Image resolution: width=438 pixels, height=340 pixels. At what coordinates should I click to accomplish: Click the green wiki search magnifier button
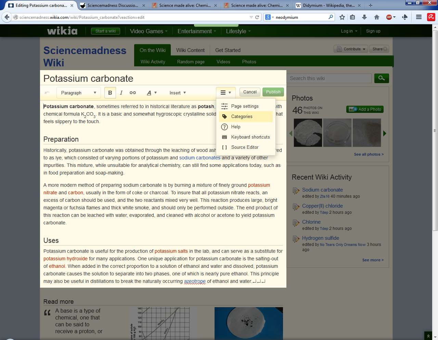pos(382,78)
